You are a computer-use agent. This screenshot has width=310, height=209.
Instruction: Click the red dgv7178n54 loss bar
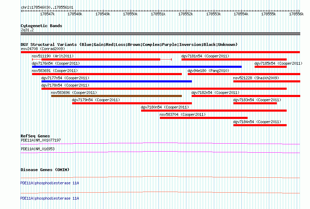pos(164,89)
